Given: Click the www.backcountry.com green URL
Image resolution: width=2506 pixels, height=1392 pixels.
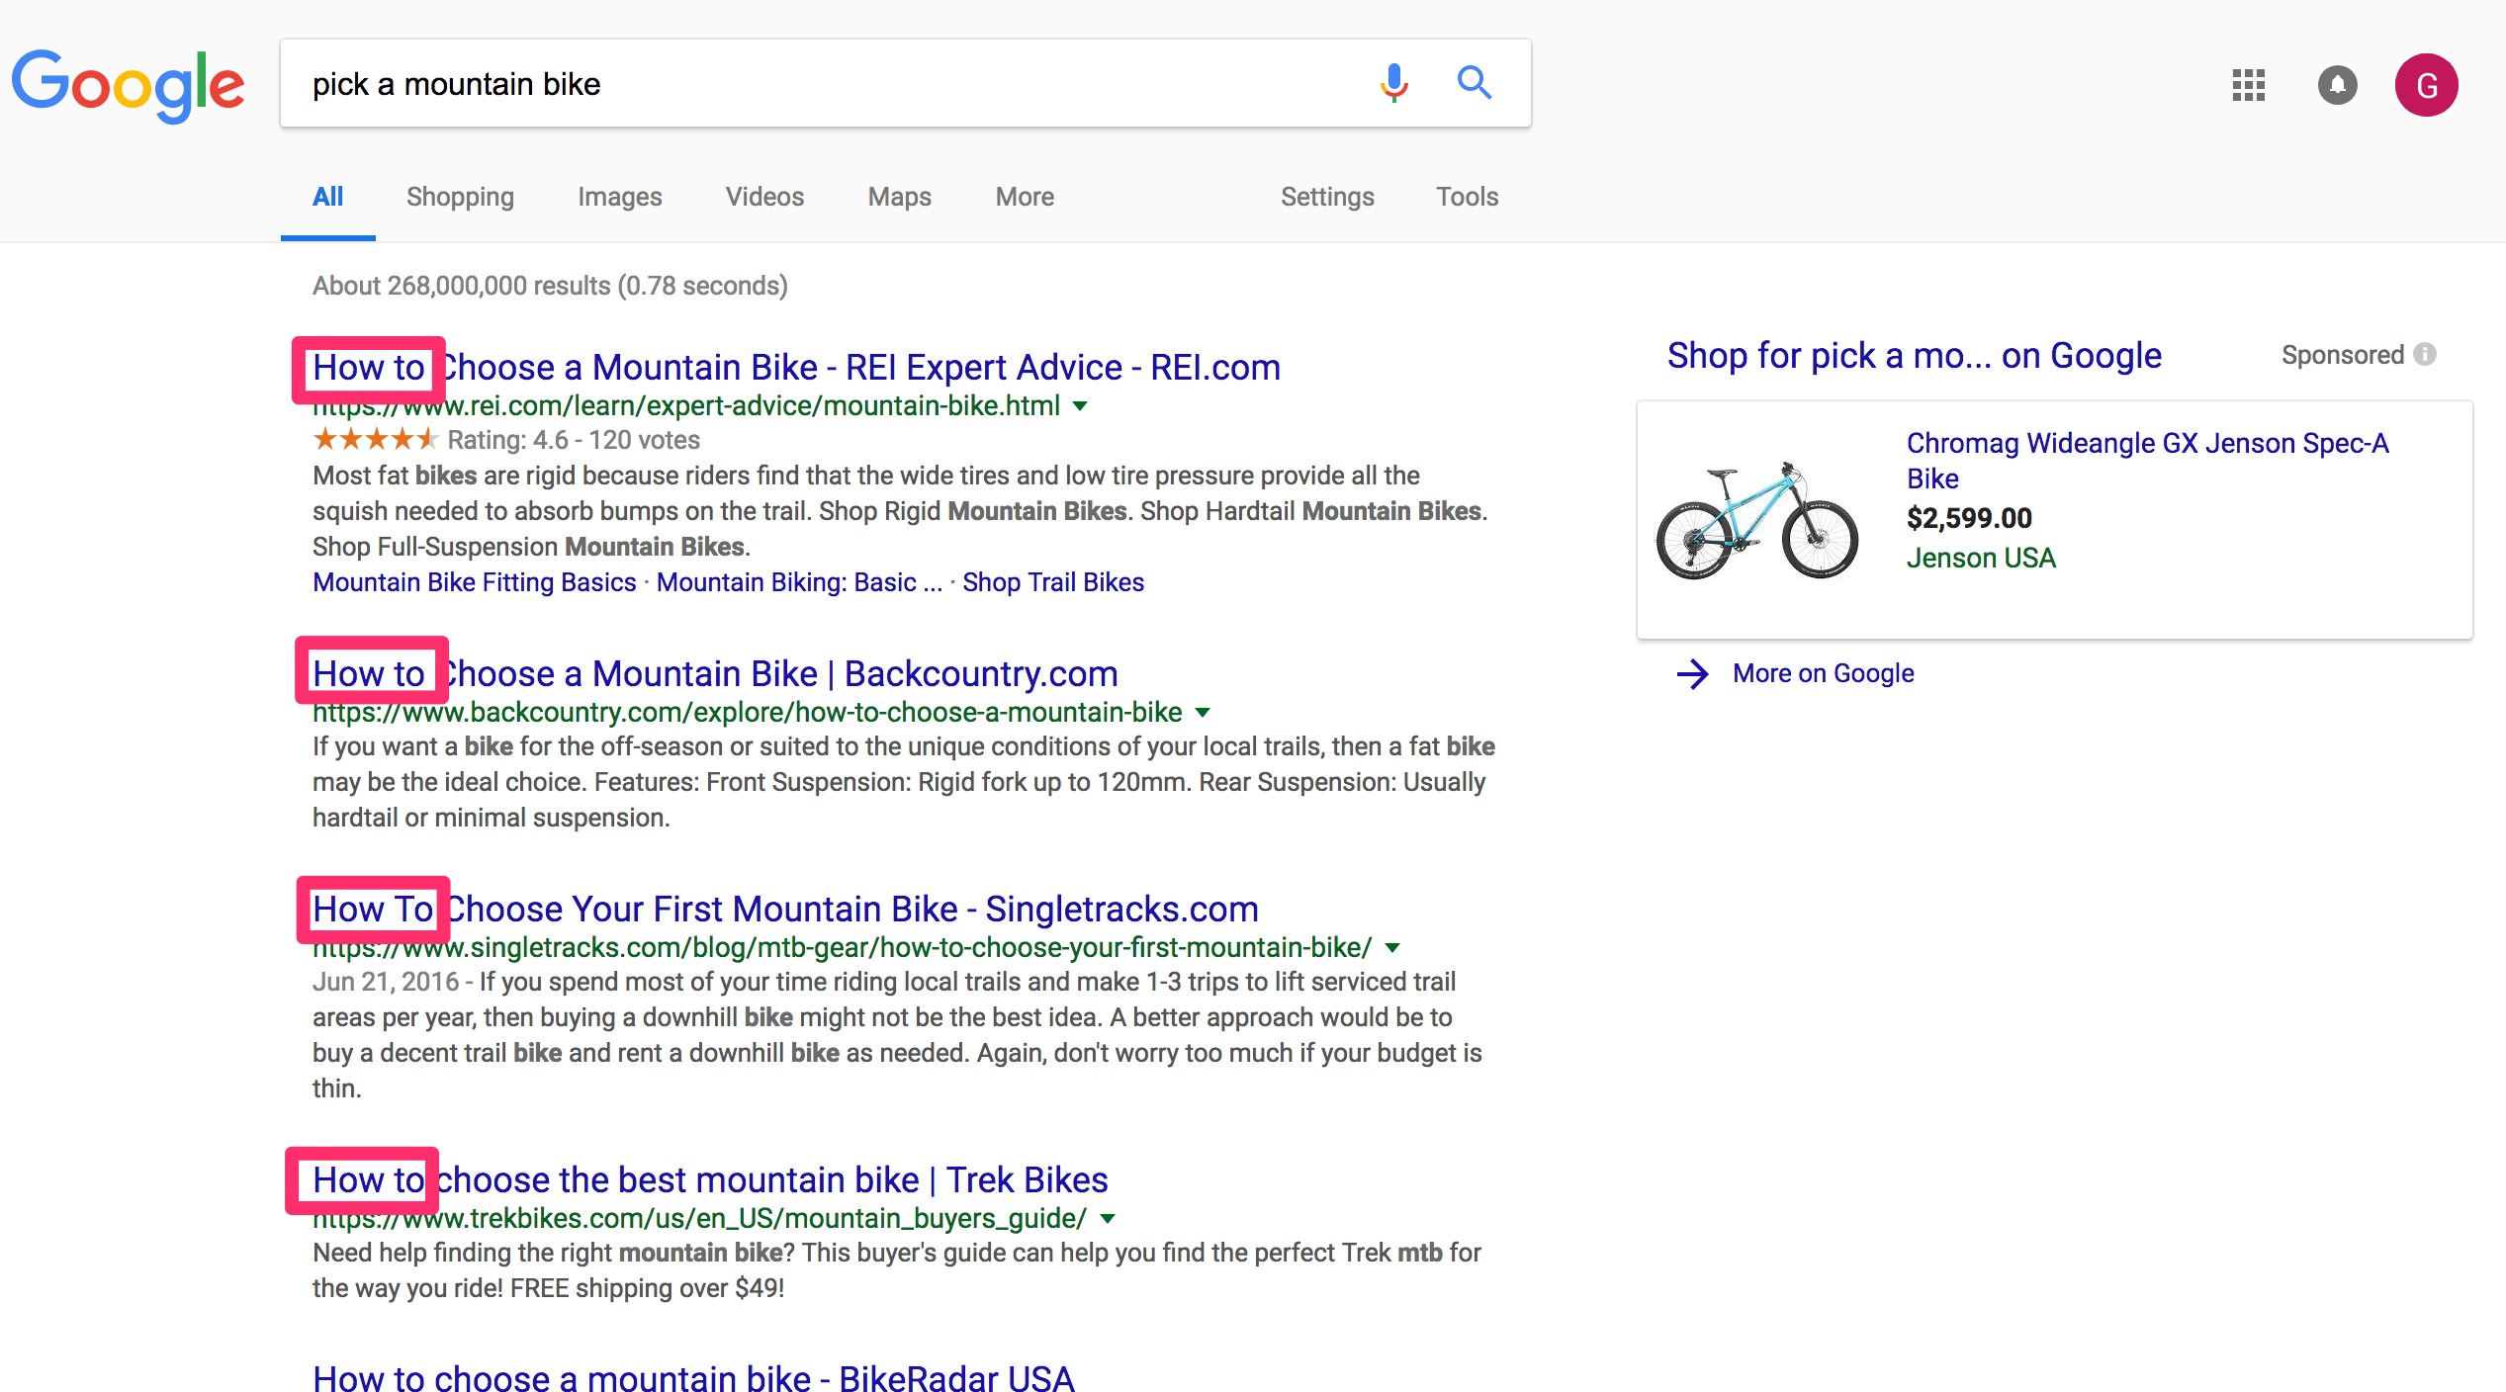Looking at the screenshot, I should [747, 713].
